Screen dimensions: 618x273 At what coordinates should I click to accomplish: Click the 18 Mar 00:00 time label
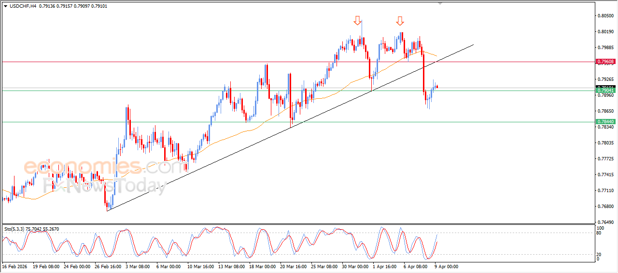263,266
